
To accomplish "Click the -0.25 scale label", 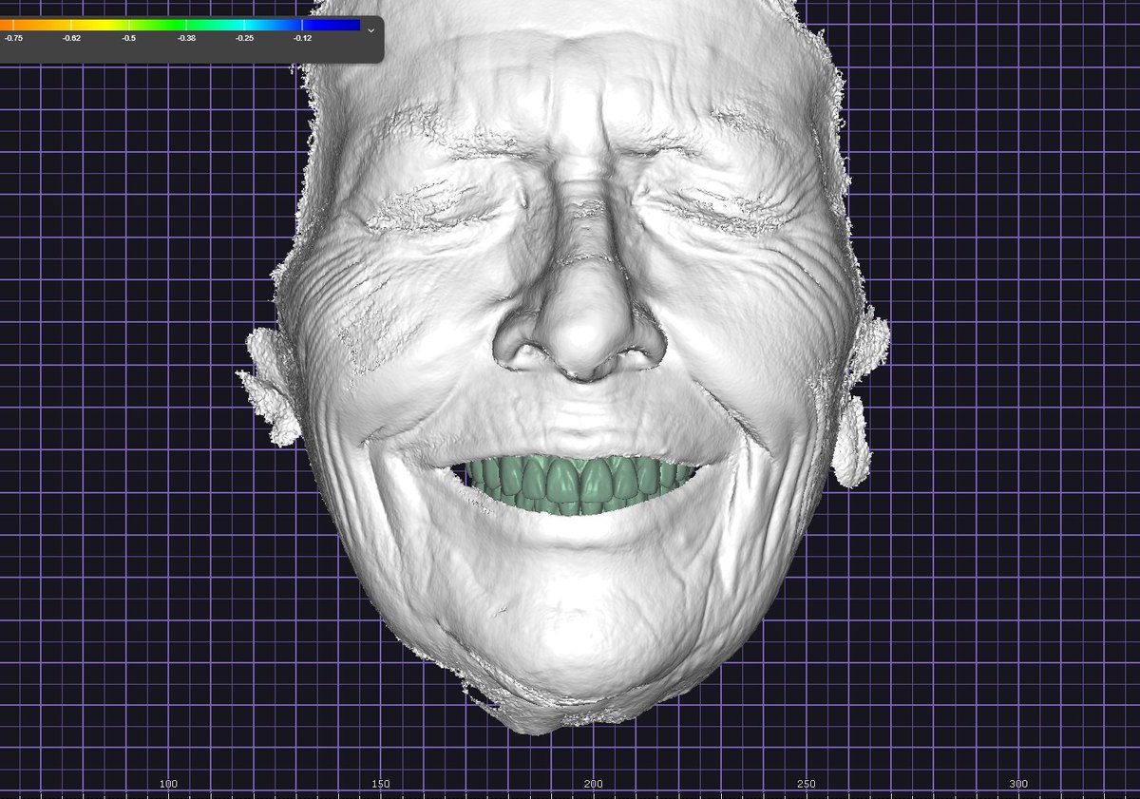I will [245, 38].
